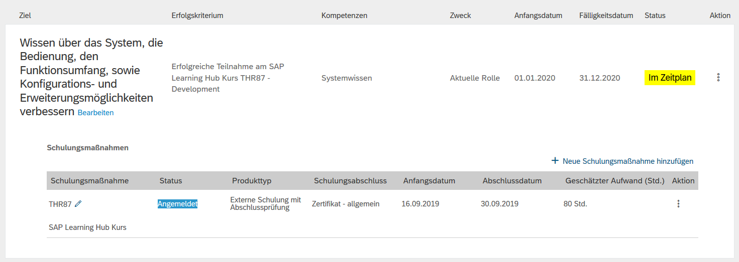Click the Systemwissen competency text
This screenshot has width=739, height=262.
point(347,78)
